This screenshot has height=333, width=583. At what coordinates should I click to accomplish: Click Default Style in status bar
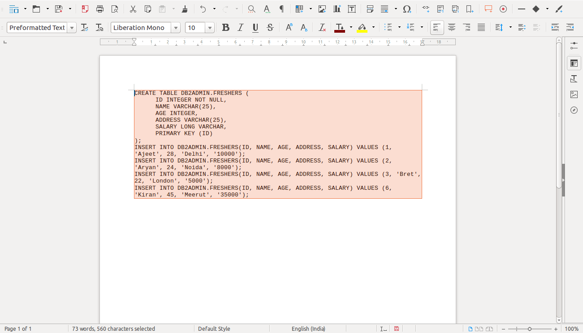(x=214, y=329)
